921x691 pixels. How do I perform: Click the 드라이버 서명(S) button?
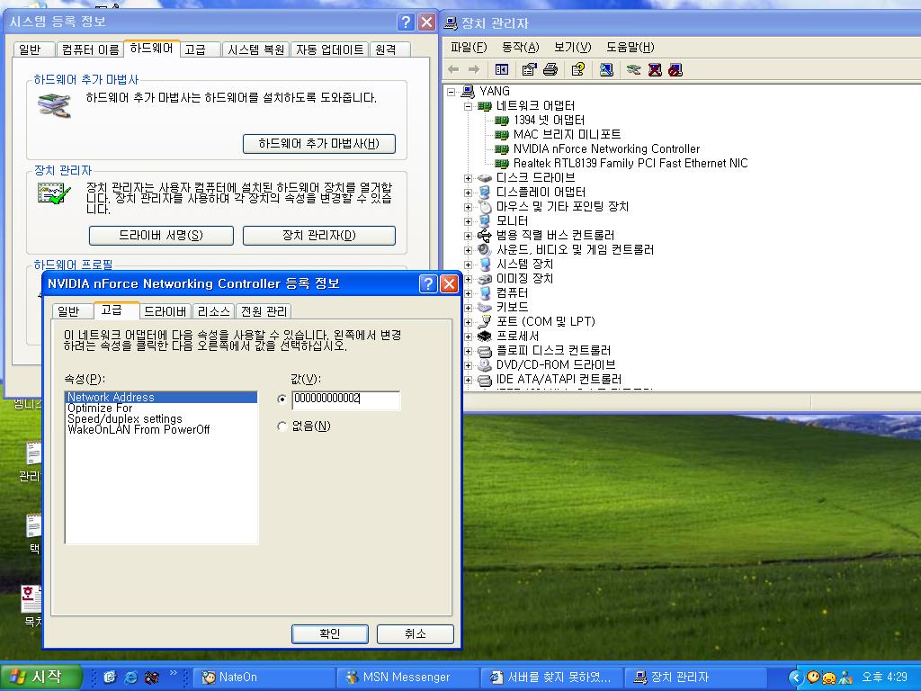tap(161, 236)
